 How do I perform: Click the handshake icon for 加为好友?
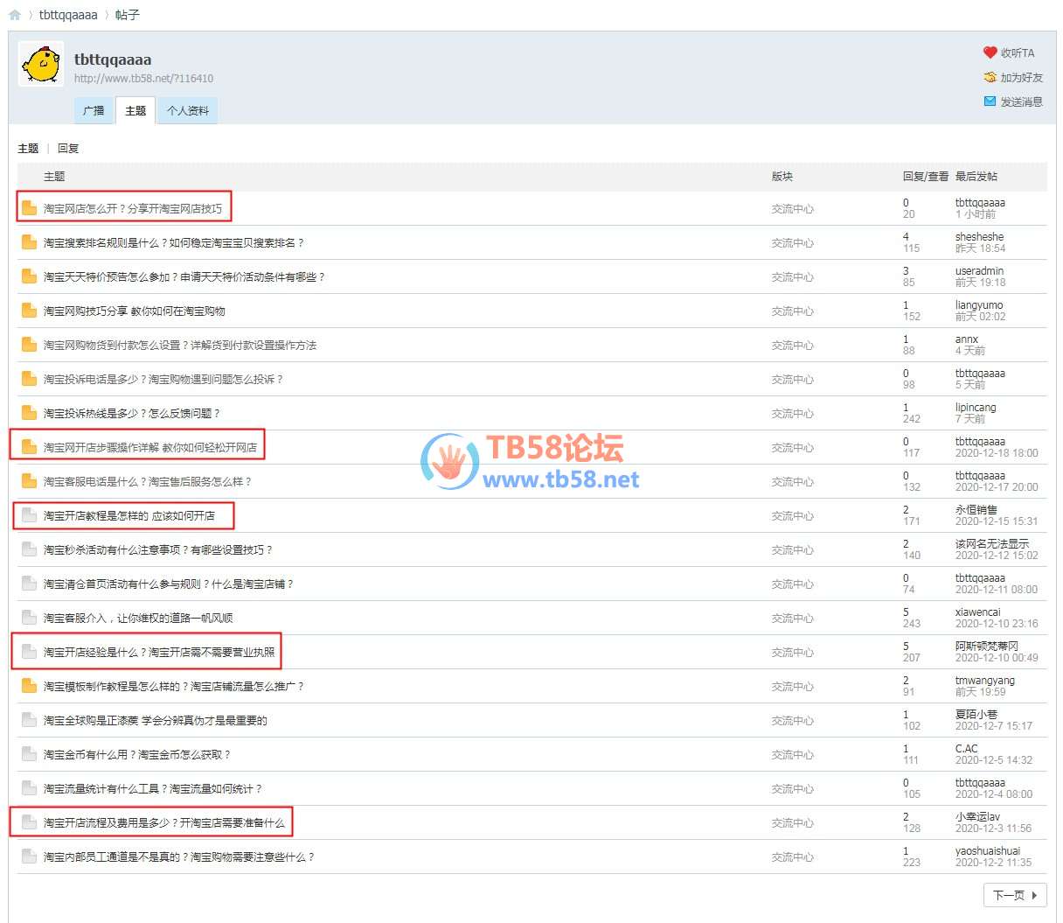tap(990, 77)
